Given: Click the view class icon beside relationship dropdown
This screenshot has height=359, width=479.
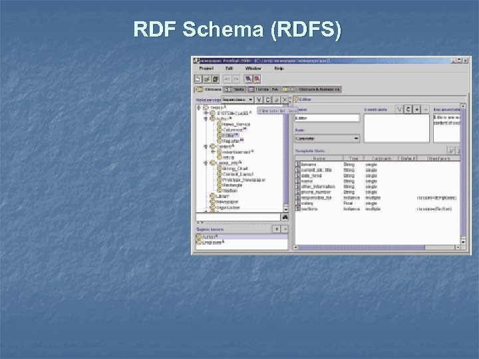Looking at the screenshot, I should (259, 100).
